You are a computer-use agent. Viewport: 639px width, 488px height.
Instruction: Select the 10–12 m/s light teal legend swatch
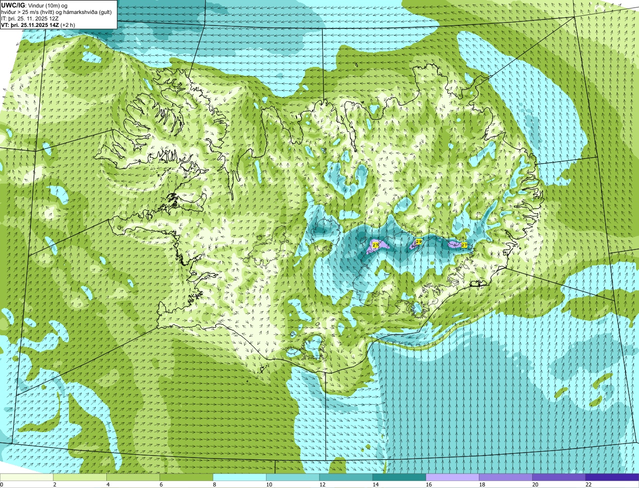(x=293, y=477)
